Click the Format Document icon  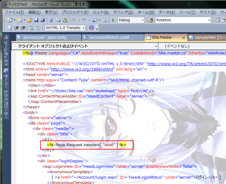[x=10, y=28]
